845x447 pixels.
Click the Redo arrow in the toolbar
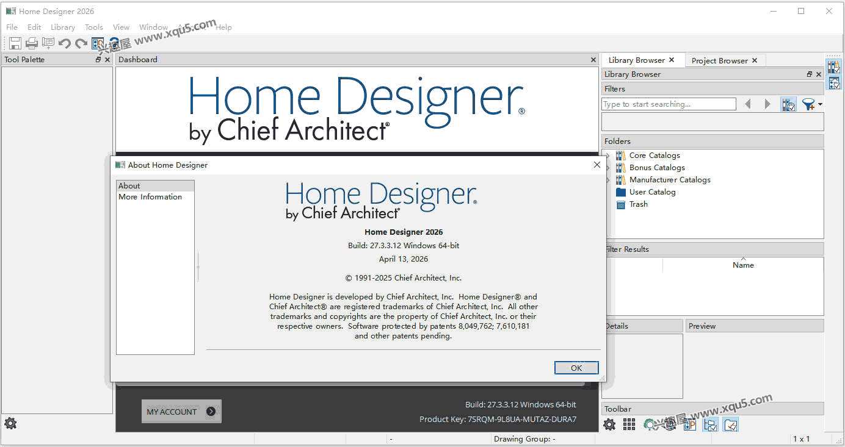(81, 43)
